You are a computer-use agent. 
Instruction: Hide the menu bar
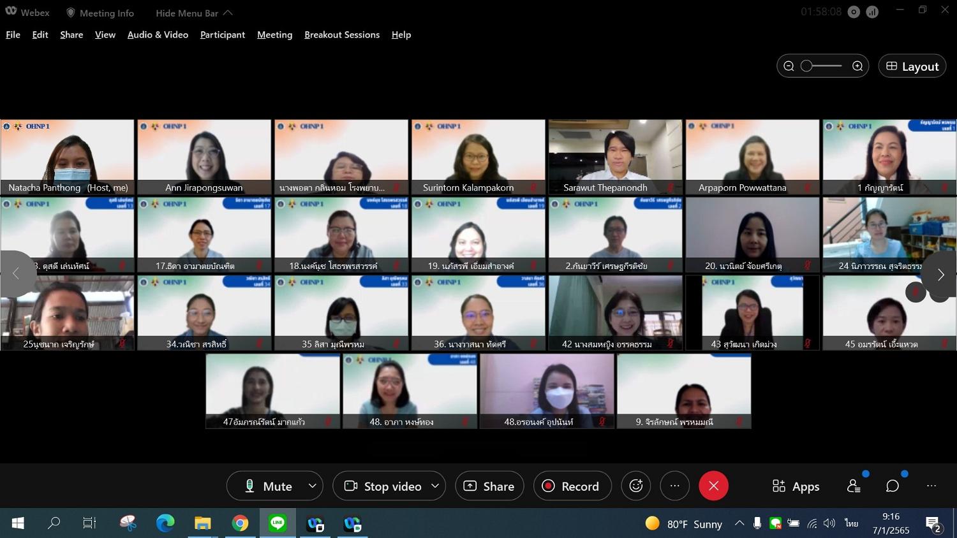[194, 13]
